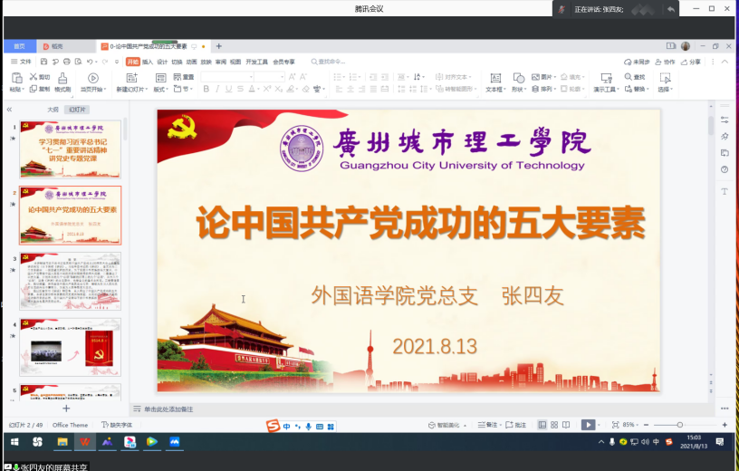
Task: Open the 版式 layout dropdown
Action: [x=160, y=90]
